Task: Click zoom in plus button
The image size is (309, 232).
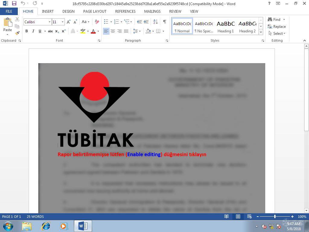Action: tap(292, 217)
